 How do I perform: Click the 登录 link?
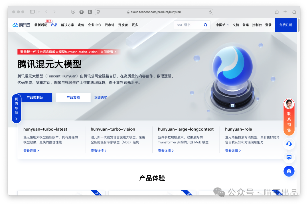[x=268, y=25]
